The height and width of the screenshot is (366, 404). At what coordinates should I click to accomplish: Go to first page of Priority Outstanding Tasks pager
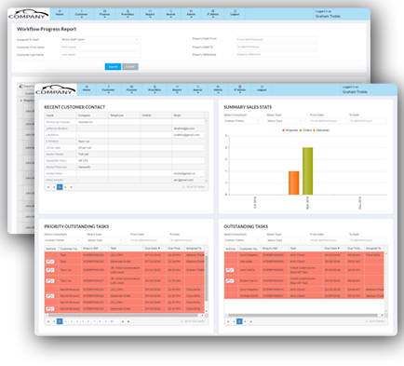[x=48, y=321]
